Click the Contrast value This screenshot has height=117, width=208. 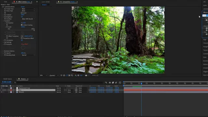pyautogui.click(x=23, y=15)
